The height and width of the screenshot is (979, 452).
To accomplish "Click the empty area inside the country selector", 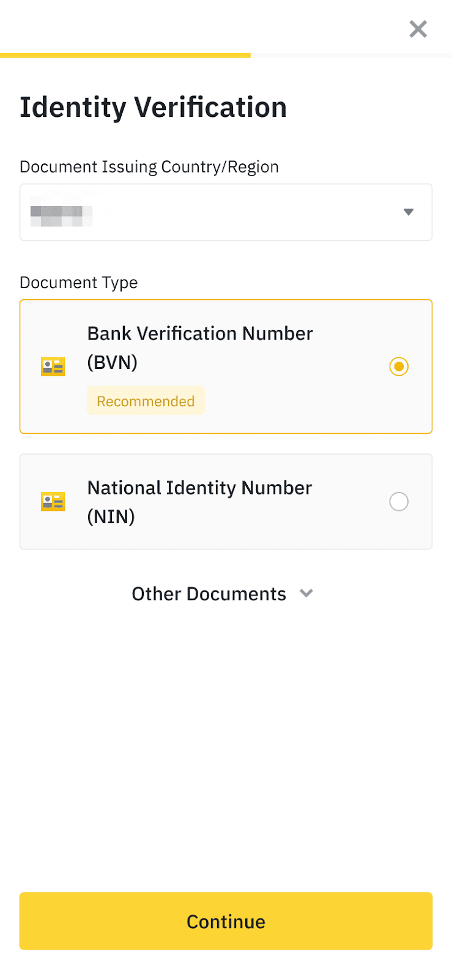I will pyautogui.click(x=245, y=212).
